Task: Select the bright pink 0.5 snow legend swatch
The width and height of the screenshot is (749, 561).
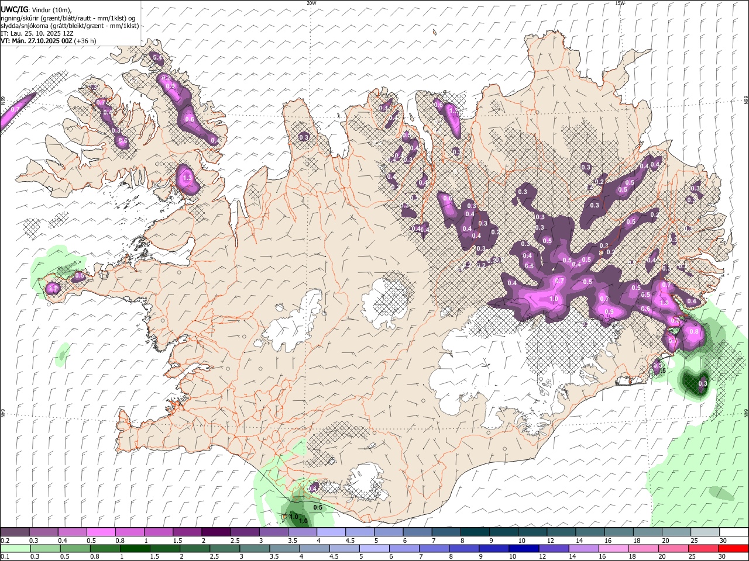Action: pyautogui.click(x=101, y=532)
